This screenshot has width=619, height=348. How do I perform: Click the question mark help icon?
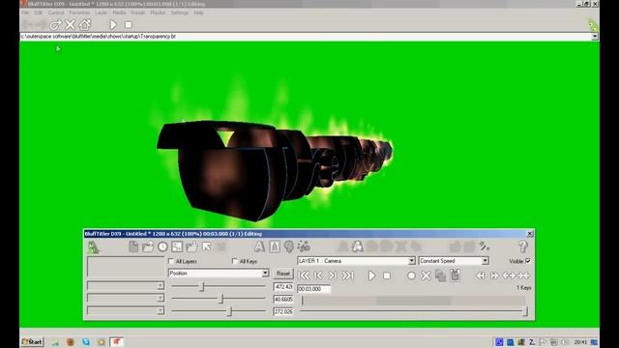[523, 246]
